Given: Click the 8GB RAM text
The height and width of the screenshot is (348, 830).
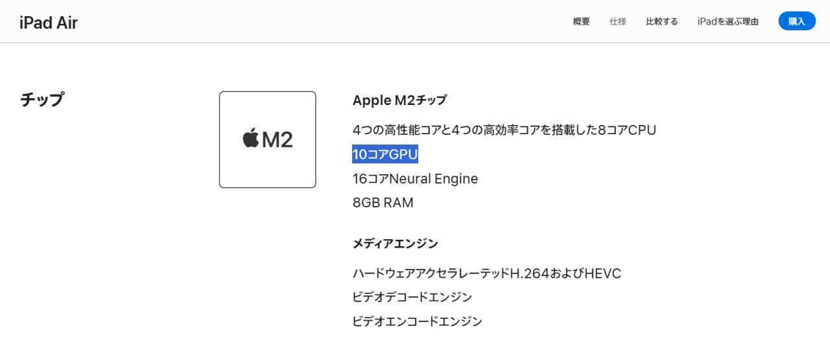Looking at the screenshot, I should coord(383,203).
